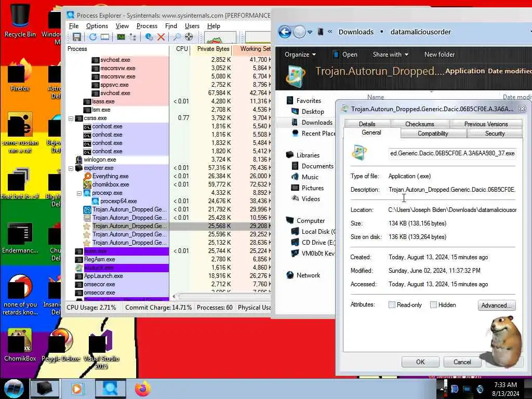Click the CPU usage mini graph in toolbar
The image size is (532, 399).
pos(220,37)
